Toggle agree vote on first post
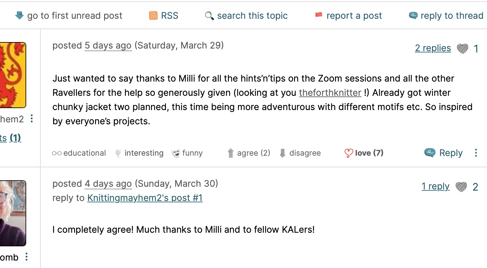The image size is (487, 268). 249,153
